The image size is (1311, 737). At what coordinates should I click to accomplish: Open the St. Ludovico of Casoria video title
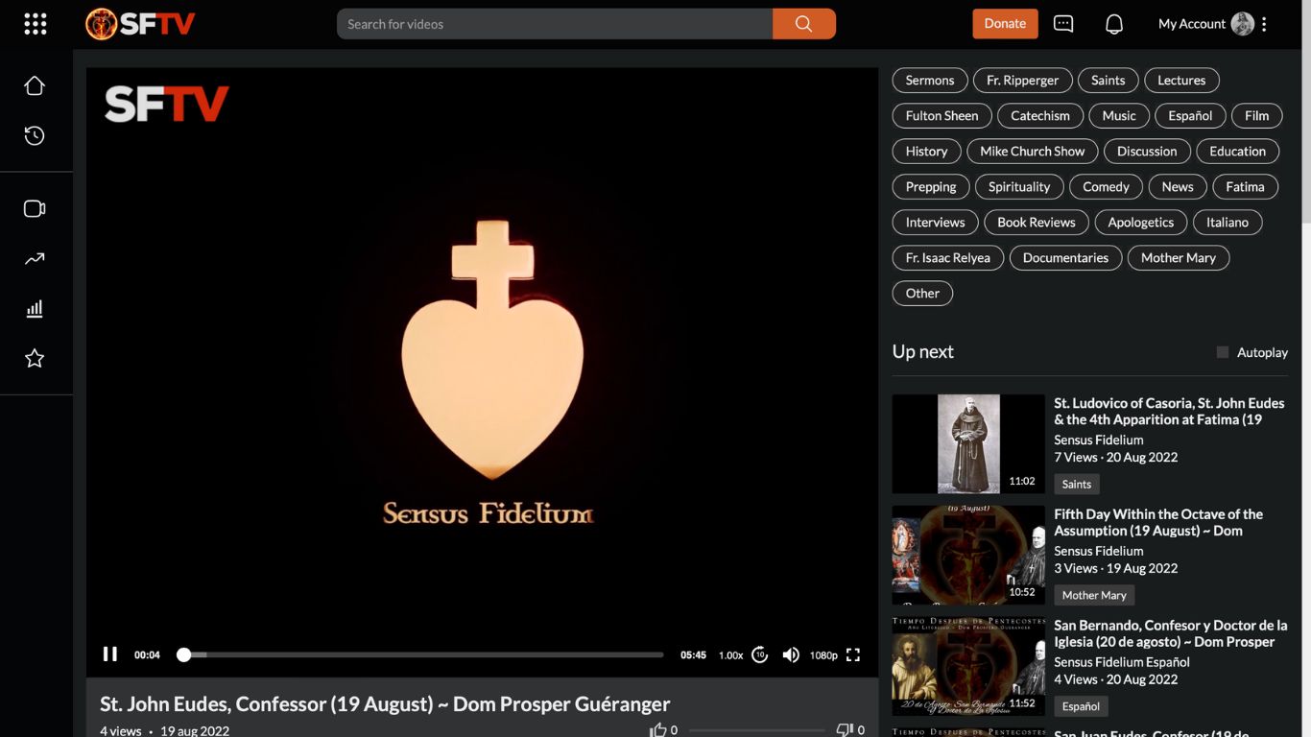pos(1168,412)
